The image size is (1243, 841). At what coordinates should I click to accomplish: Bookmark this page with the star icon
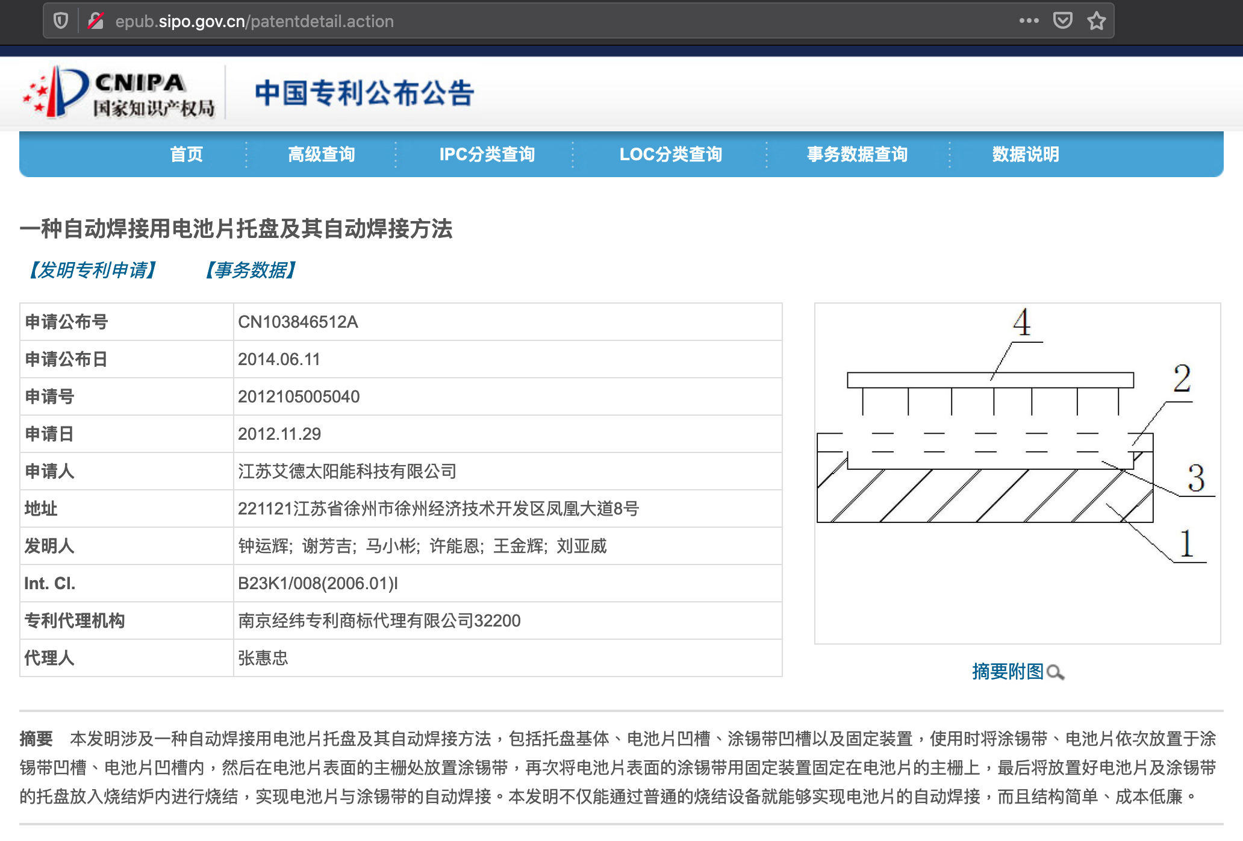coord(1096,21)
